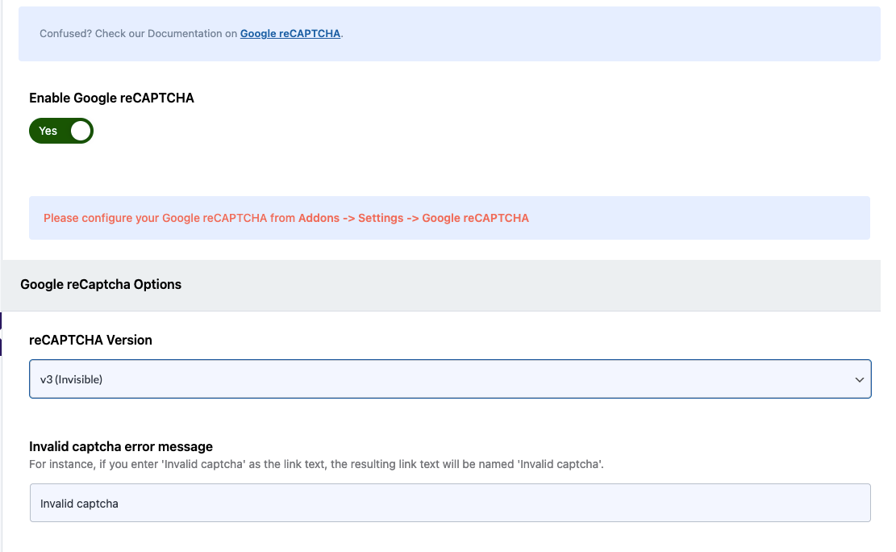Click the 'Confused? Check our Documentation' text
896x552 pixels.
pos(138,34)
